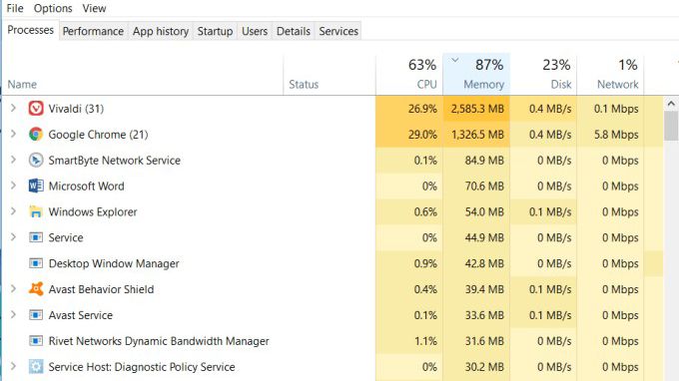Click the SmartByte Network Service icon

(x=36, y=161)
